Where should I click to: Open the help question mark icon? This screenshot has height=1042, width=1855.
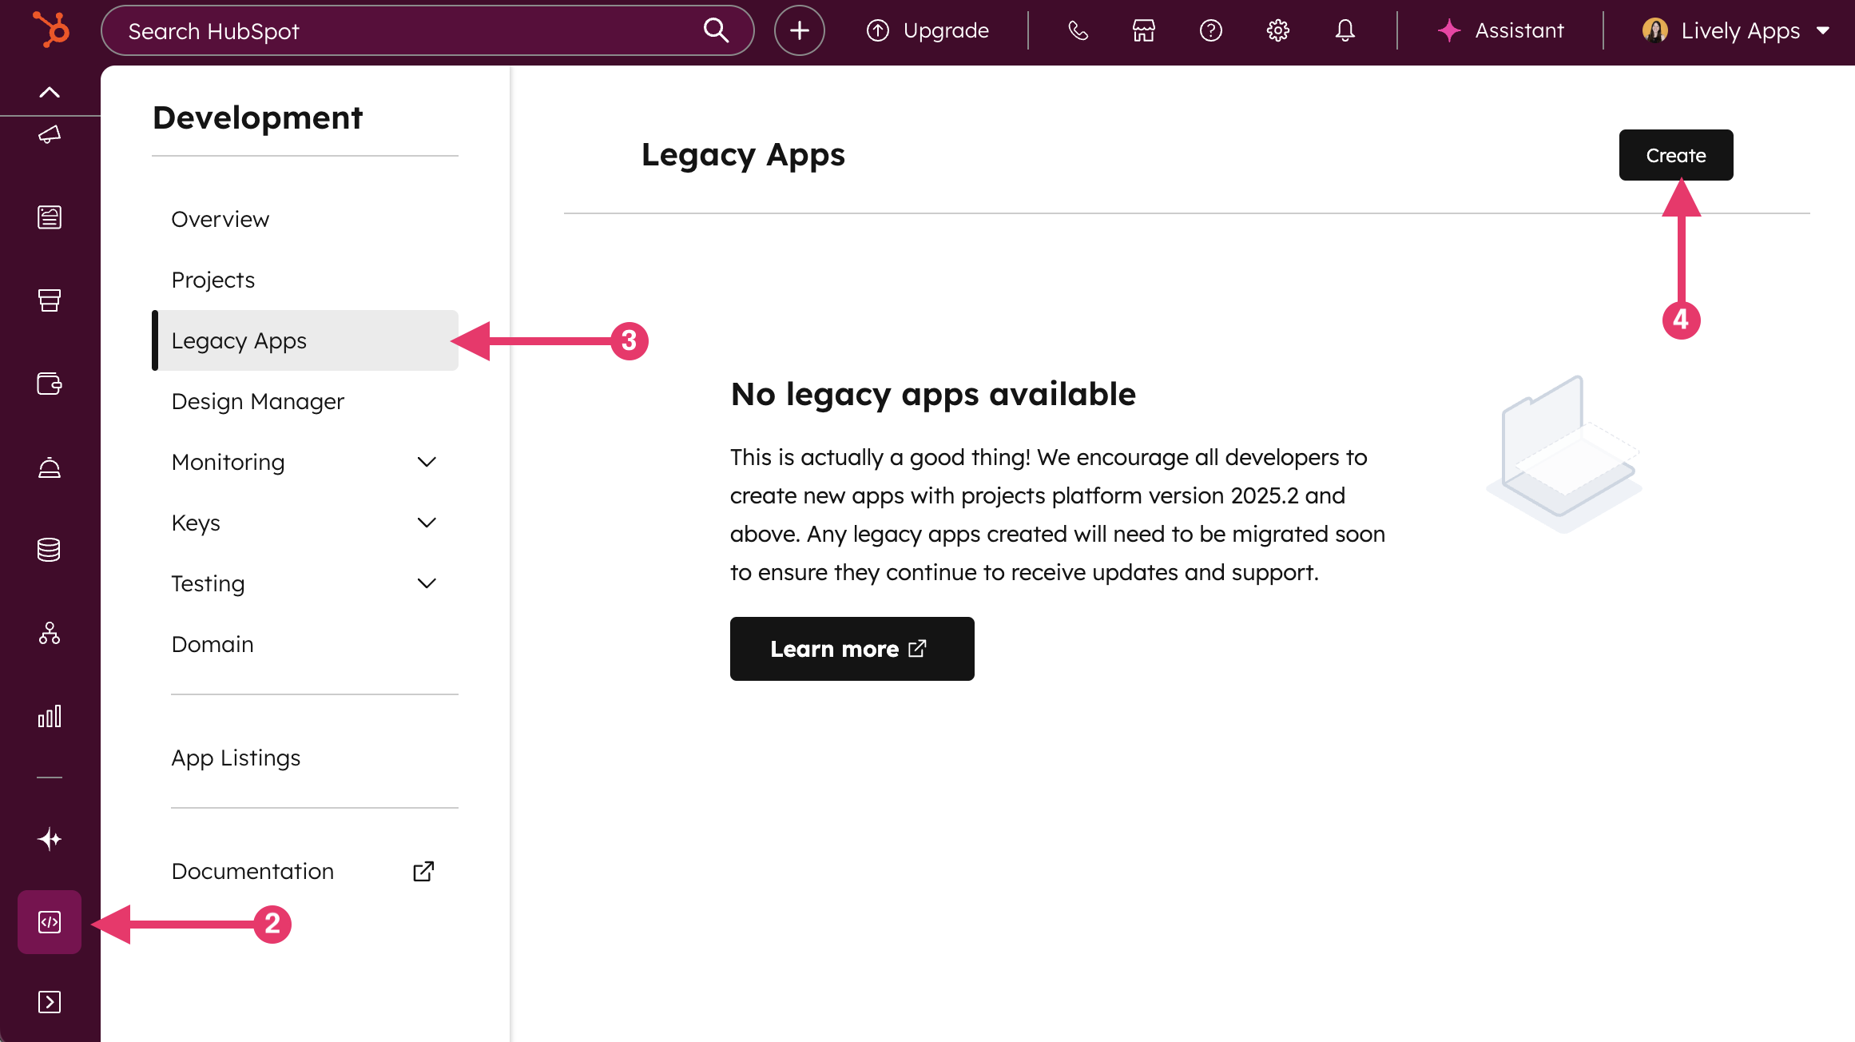(1210, 30)
